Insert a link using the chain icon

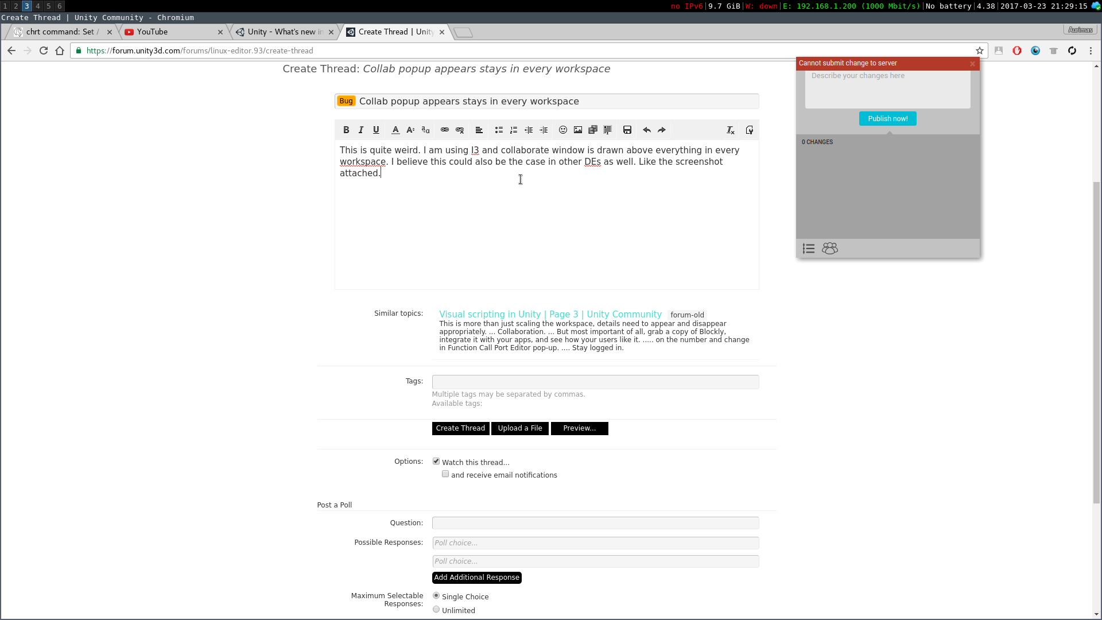click(x=444, y=130)
